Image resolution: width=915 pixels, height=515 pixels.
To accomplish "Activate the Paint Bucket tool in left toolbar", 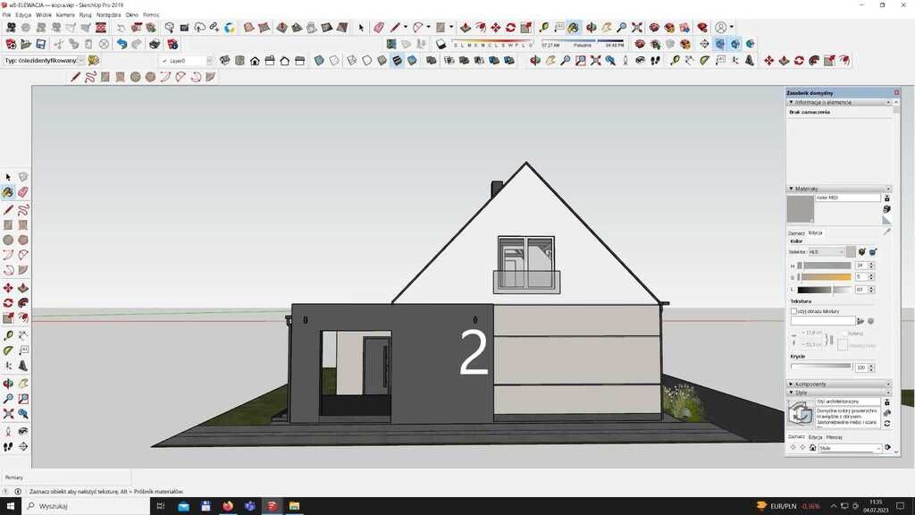I will tap(8, 192).
